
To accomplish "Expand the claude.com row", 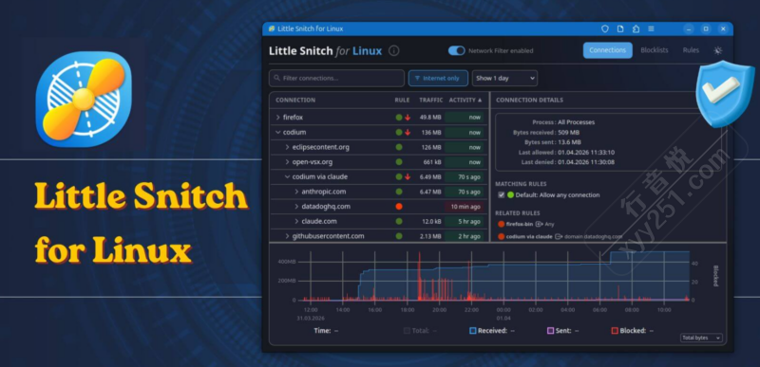I will (x=296, y=222).
